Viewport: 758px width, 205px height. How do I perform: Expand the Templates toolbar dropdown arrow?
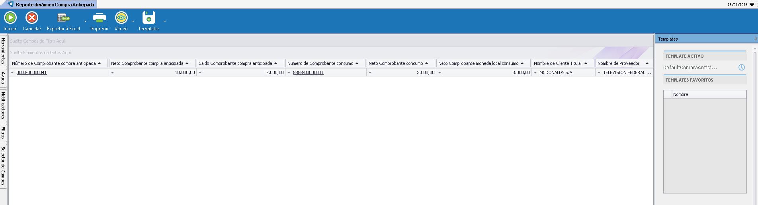pos(165,21)
